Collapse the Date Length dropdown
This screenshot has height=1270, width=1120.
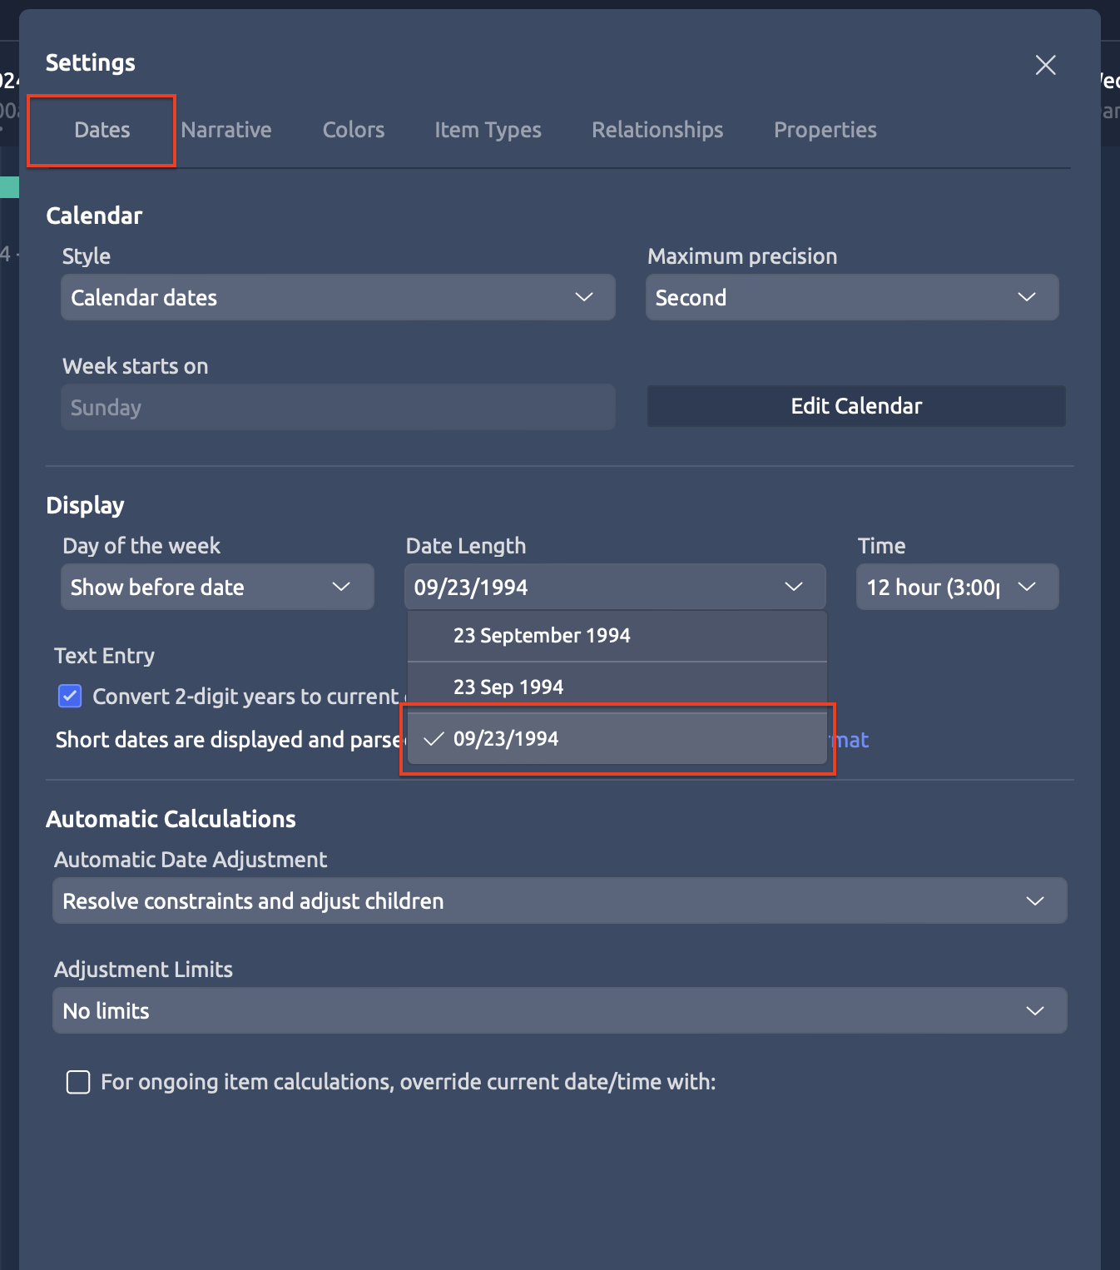click(615, 588)
